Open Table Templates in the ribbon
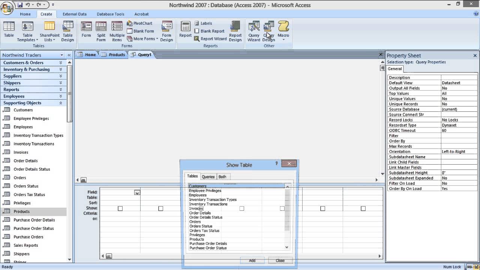This screenshot has height=270, width=480. coord(28,31)
